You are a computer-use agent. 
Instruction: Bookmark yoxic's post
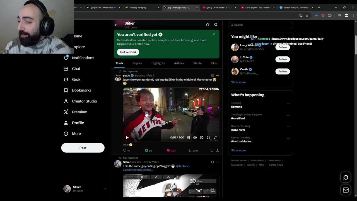pyautogui.click(x=212, y=150)
